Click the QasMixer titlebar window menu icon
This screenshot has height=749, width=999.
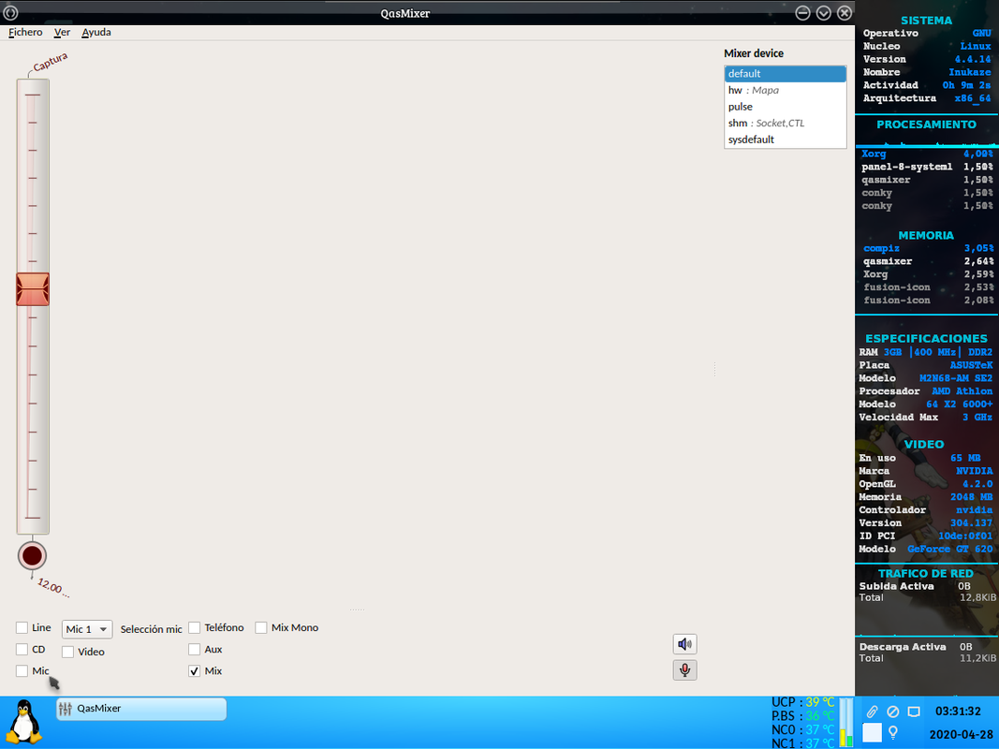[10, 12]
